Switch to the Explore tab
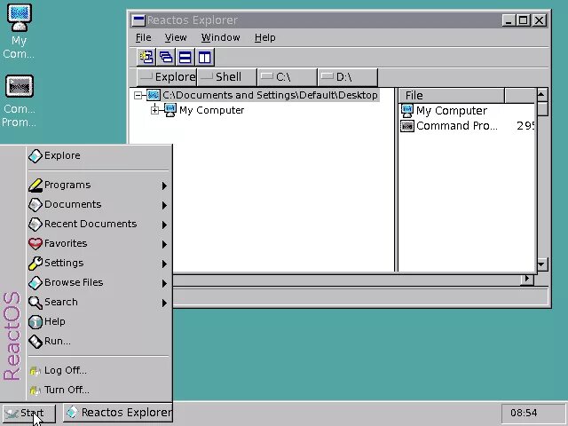The image size is (568, 426). (x=167, y=77)
